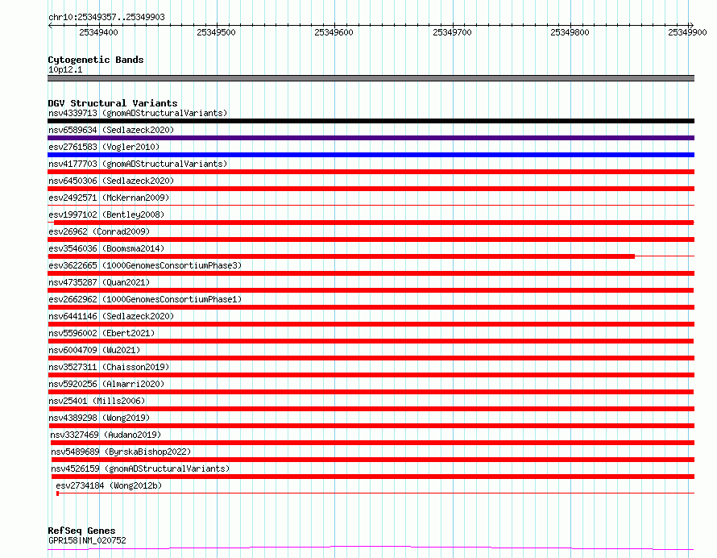Click the red bar of nsv5489689
Viewport: 717px width, 558px height.
(373, 460)
